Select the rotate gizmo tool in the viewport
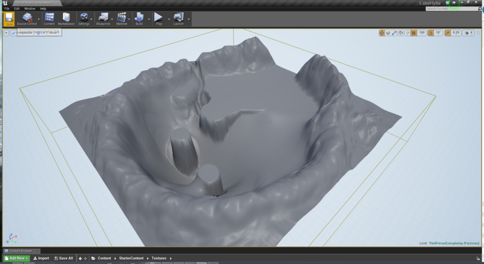 coord(388,33)
